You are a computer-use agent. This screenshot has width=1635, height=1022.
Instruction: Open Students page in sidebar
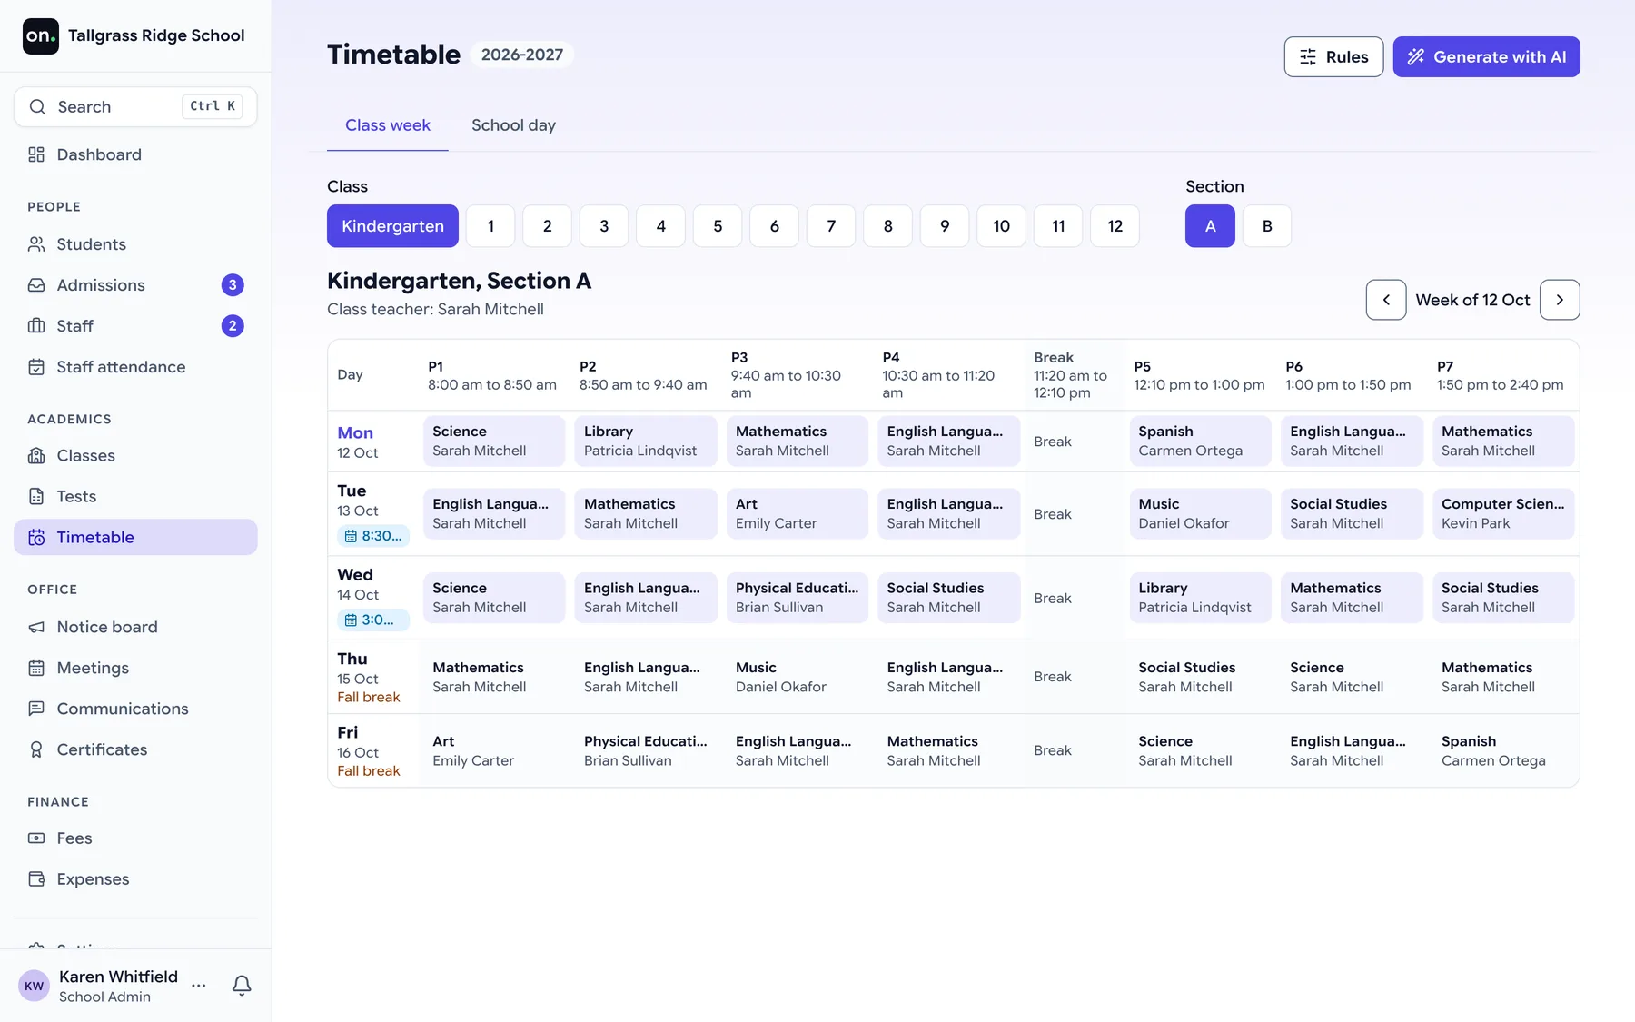(135, 244)
